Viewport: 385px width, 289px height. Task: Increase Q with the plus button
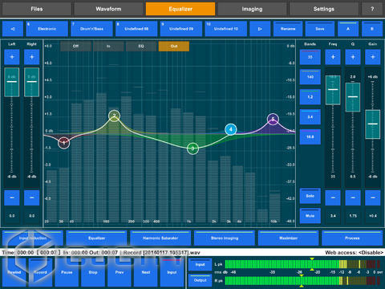tap(353, 57)
